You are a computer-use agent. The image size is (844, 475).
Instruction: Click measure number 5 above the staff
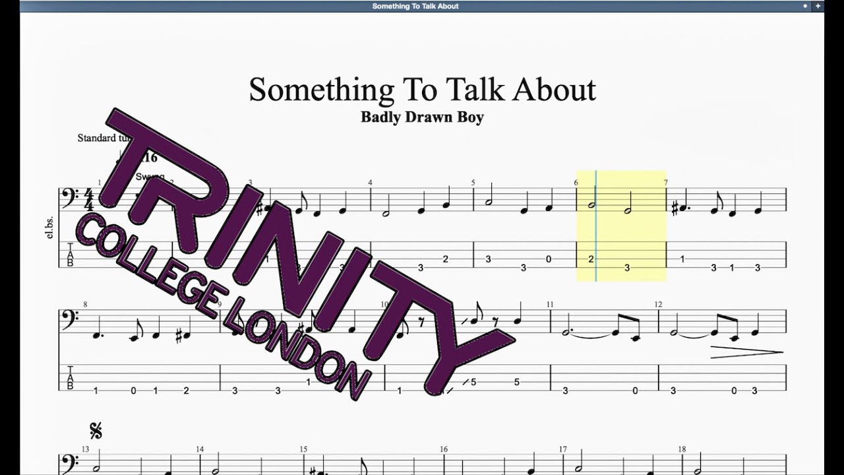coord(473,183)
